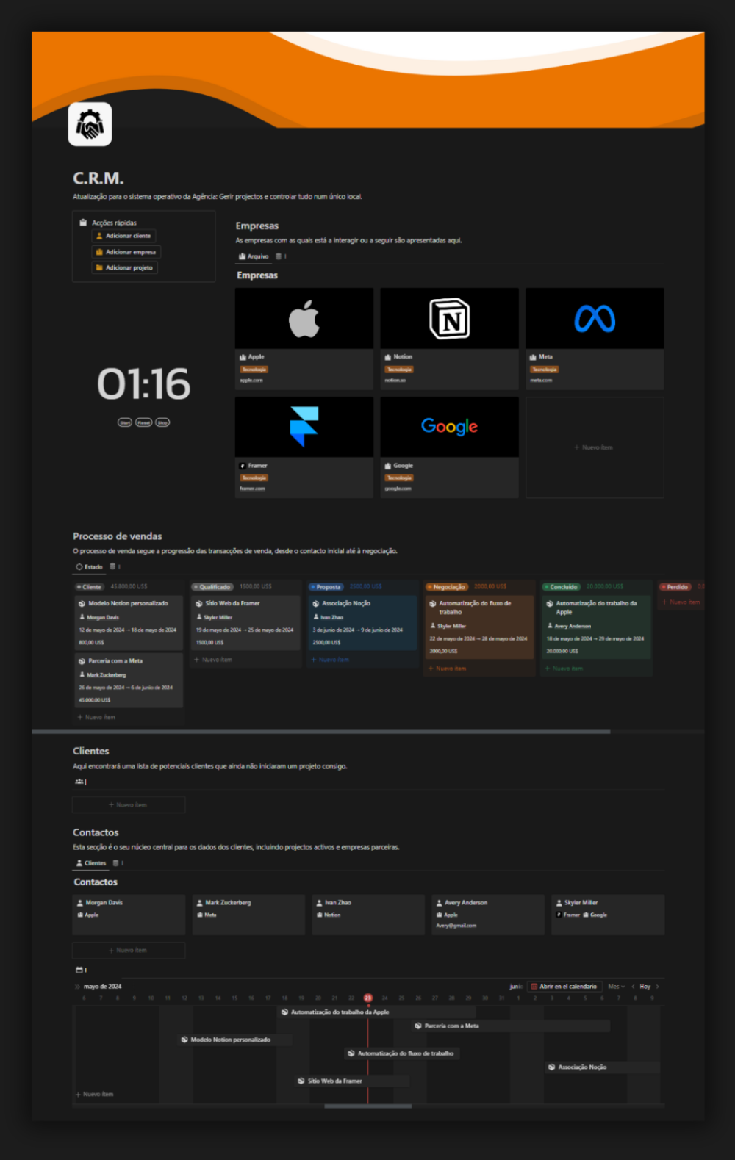Select the Estado view tab
This screenshot has width=735, height=1160.
pos(90,566)
